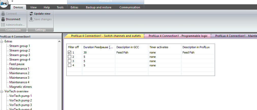Open the Extras ribbon tab

point(74,7)
